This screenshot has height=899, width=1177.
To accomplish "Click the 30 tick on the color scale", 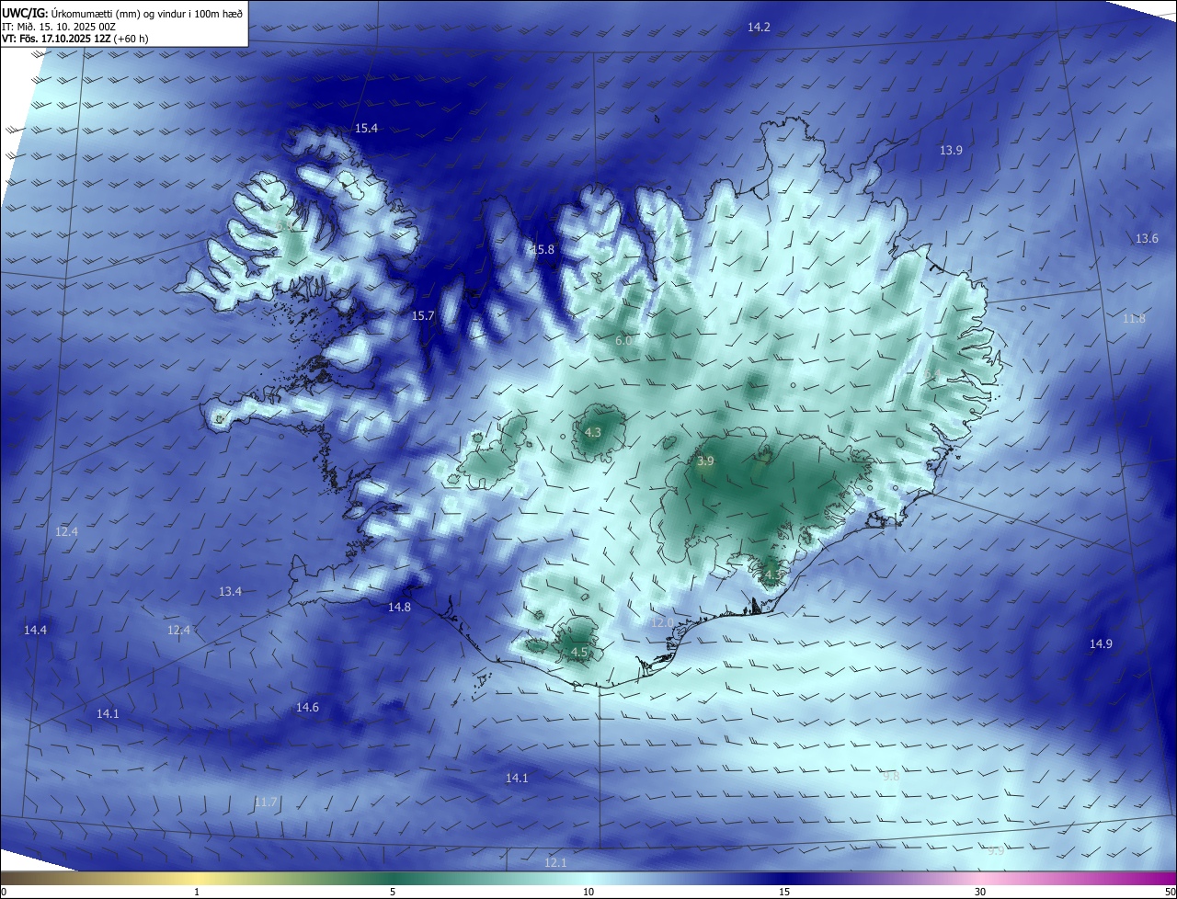I will coord(980,892).
